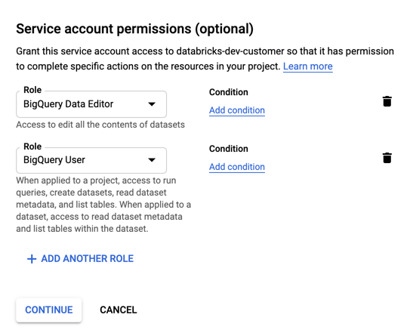The height and width of the screenshot is (330, 410).
Task: Click the Condition label beside BigQuery Data Editor
Action: 229,92
